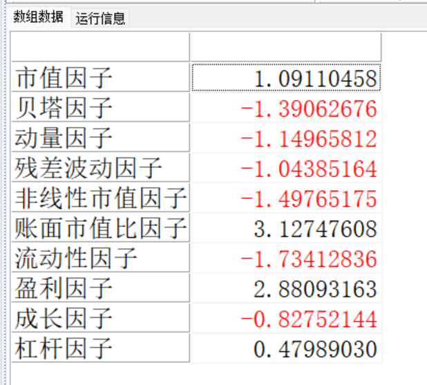Select the 成长因子 row label

(100, 319)
